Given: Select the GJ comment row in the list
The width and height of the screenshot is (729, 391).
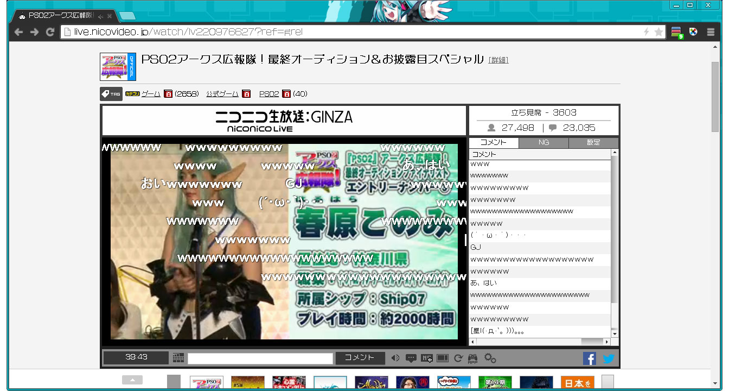Looking at the screenshot, I should coord(540,247).
